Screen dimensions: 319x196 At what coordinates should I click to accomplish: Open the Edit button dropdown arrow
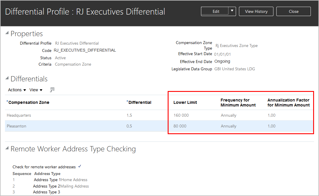(x=232, y=11)
